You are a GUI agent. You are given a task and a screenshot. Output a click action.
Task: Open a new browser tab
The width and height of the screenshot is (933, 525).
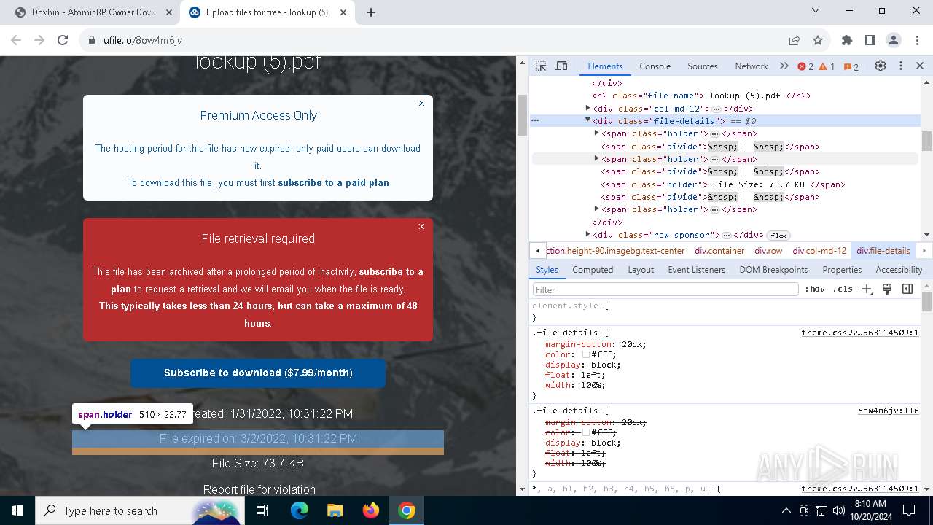[370, 12]
